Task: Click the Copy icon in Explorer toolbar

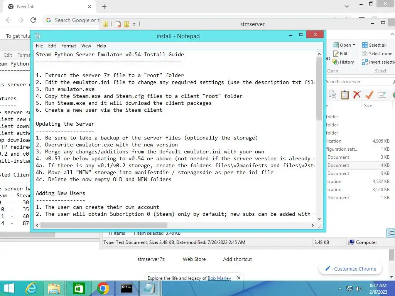Action: [333, 95]
